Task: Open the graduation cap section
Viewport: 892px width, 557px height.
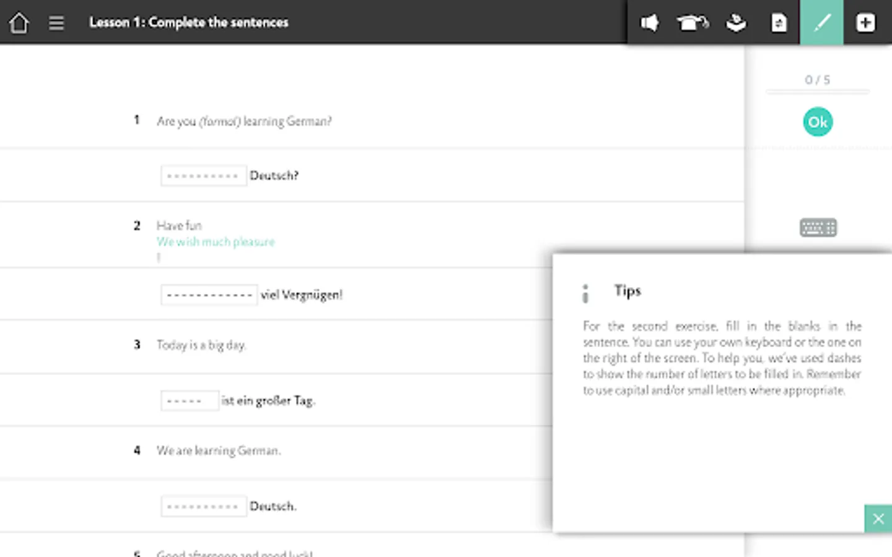Action: coord(692,23)
